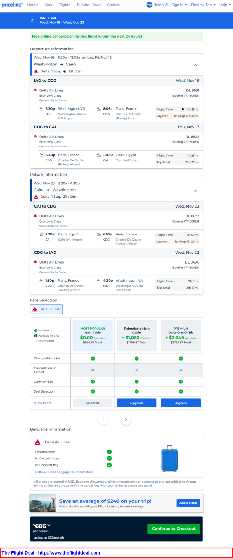Upgrade to Delta One Or Biz
The width and height of the screenshot is (233, 558).
181,403
